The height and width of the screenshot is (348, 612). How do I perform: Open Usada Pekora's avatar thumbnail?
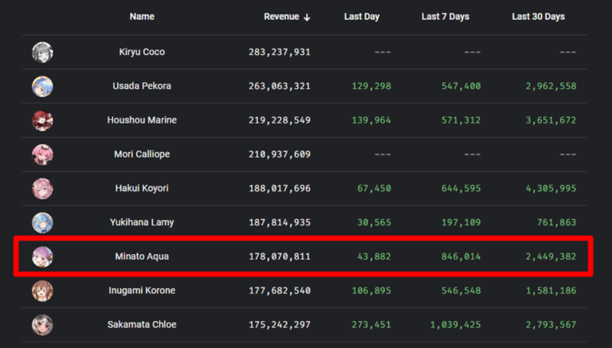coord(42,86)
